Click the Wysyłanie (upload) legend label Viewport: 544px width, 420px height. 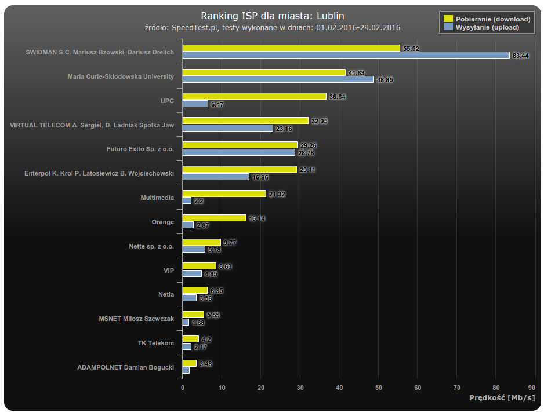(487, 27)
